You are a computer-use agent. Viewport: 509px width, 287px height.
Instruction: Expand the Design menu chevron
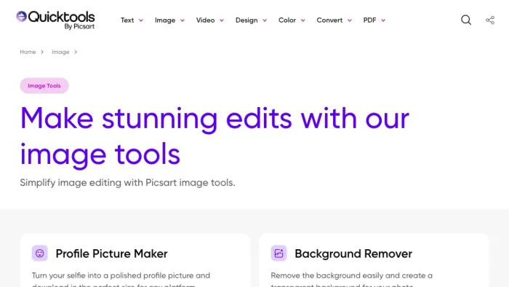(x=265, y=20)
